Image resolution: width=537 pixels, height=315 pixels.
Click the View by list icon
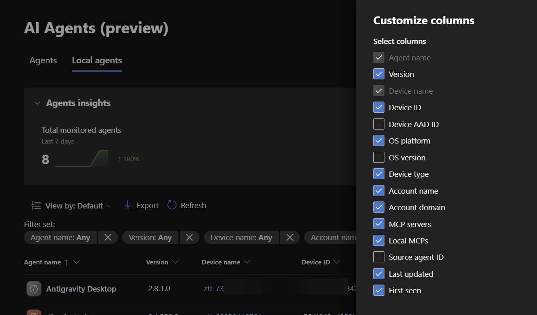[36, 206]
